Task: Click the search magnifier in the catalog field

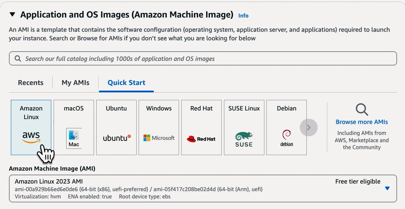Action: (18, 59)
